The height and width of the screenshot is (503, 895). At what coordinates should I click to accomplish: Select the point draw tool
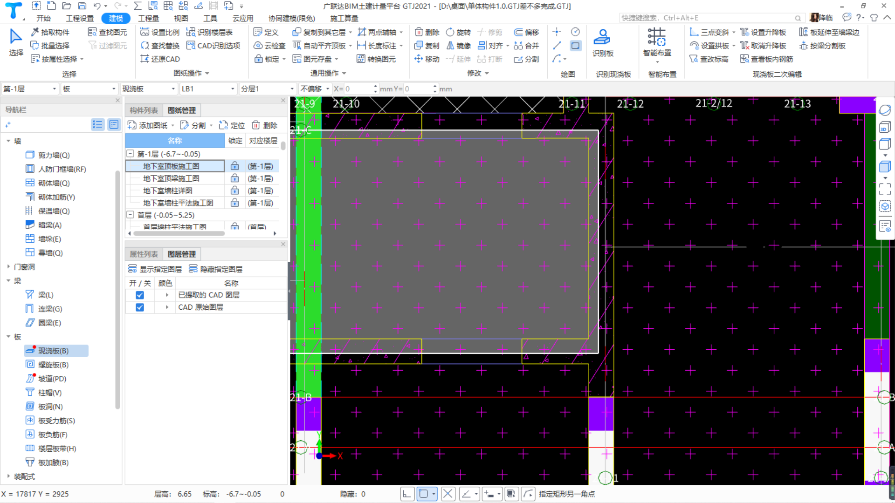tap(557, 32)
